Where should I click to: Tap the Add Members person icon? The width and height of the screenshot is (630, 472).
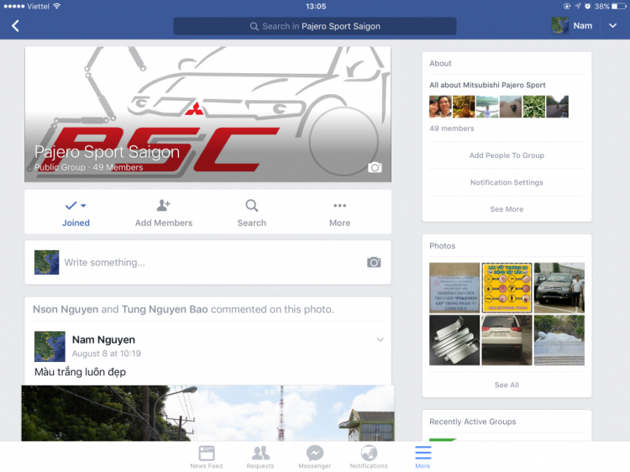point(164,205)
